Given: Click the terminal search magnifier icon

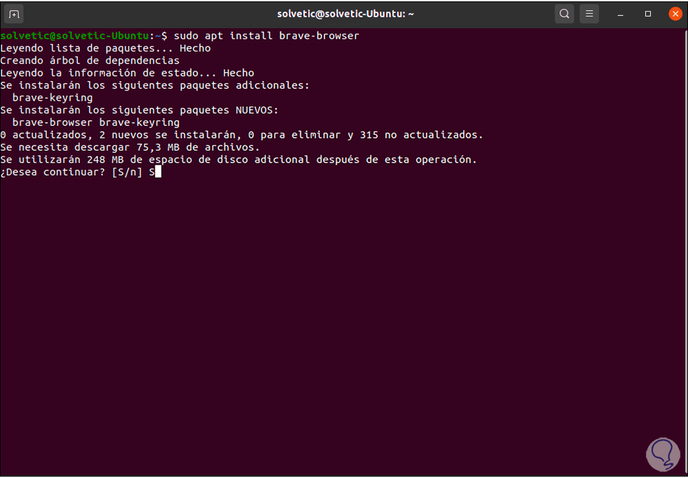Looking at the screenshot, I should (x=564, y=14).
